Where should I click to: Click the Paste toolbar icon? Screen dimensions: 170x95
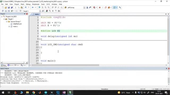pyautogui.click(x=22, y=7)
